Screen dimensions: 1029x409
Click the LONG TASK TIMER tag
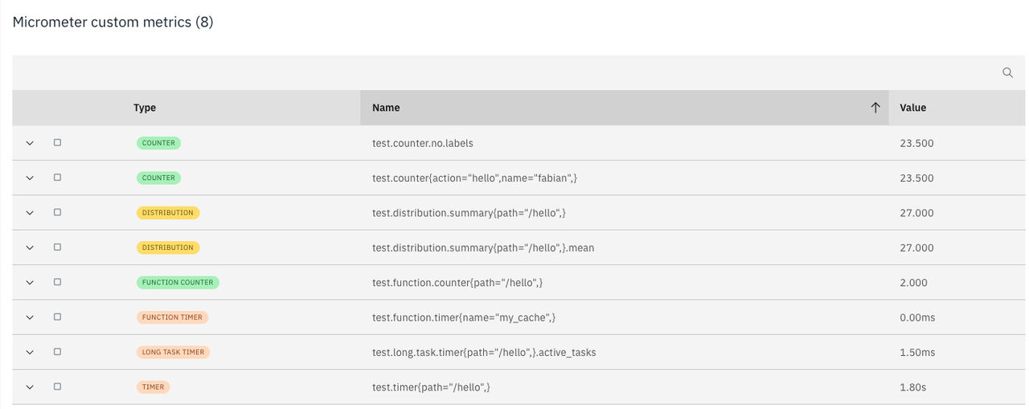click(x=172, y=352)
